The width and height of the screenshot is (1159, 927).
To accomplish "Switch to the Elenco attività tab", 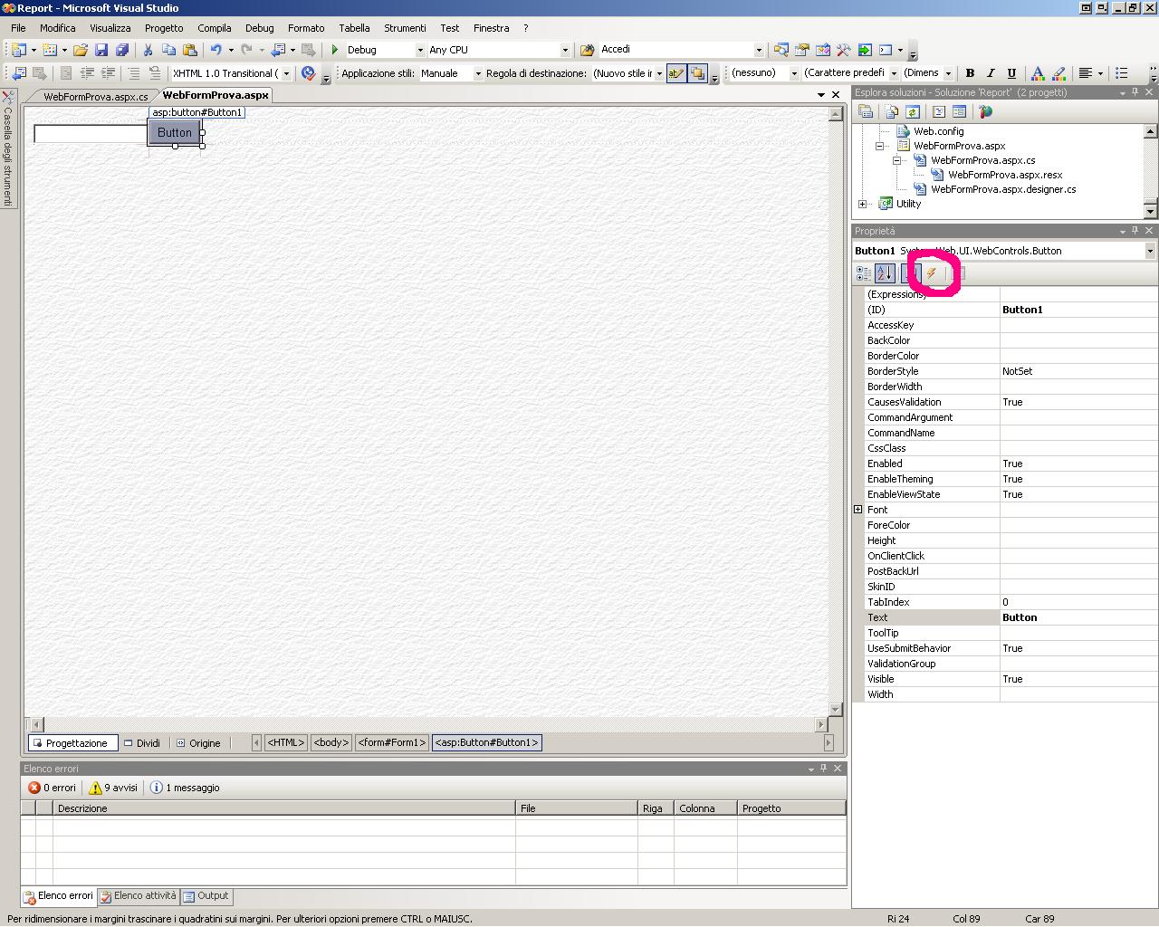I will coord(139,896).
